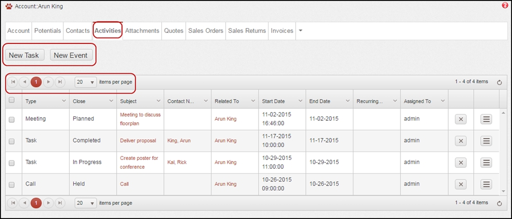Image resolution: width=512 pixels, height=219 pixels.
Task: Switch to the Quotes tab
Action: click(174, 31)
